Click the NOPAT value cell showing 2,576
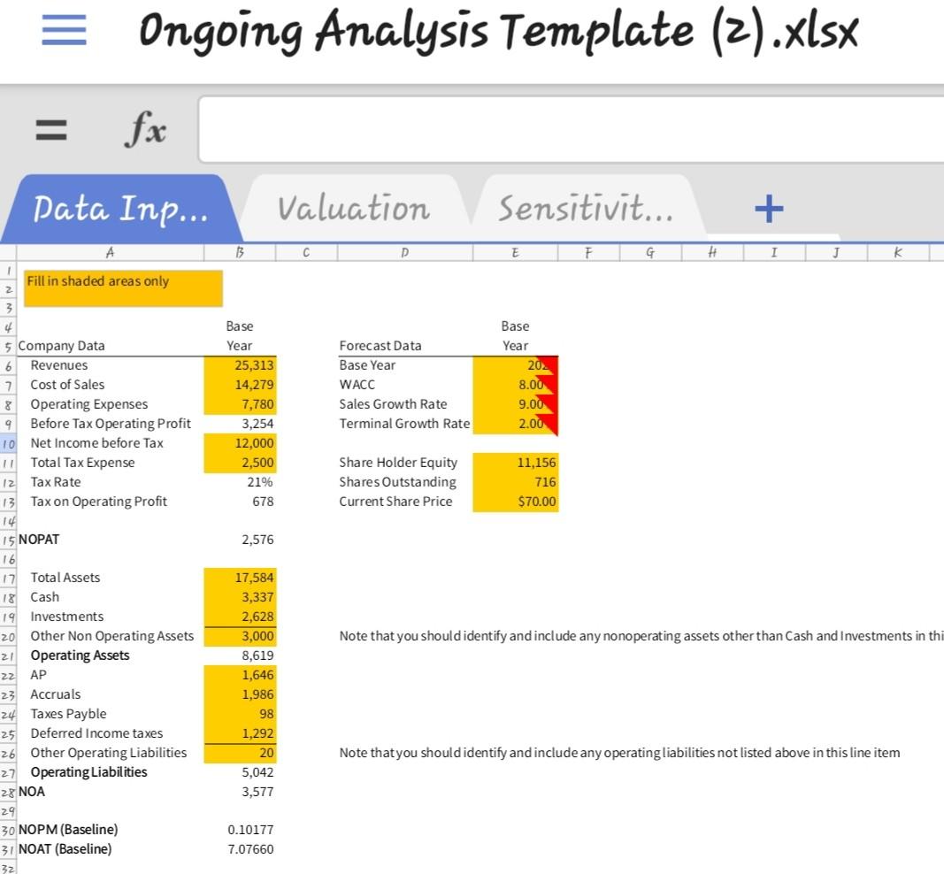This screenshot has width=944, height=874. coord(240,538)
